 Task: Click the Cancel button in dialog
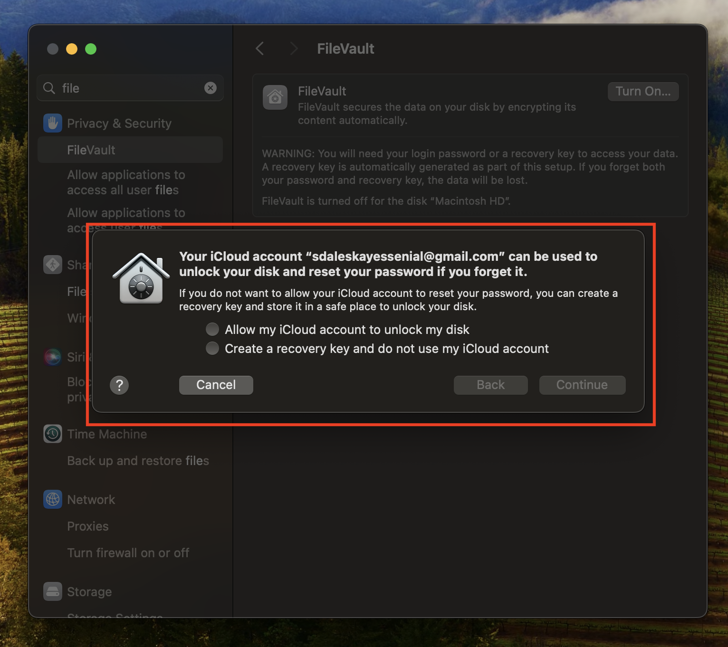click(x=216, y=385)
